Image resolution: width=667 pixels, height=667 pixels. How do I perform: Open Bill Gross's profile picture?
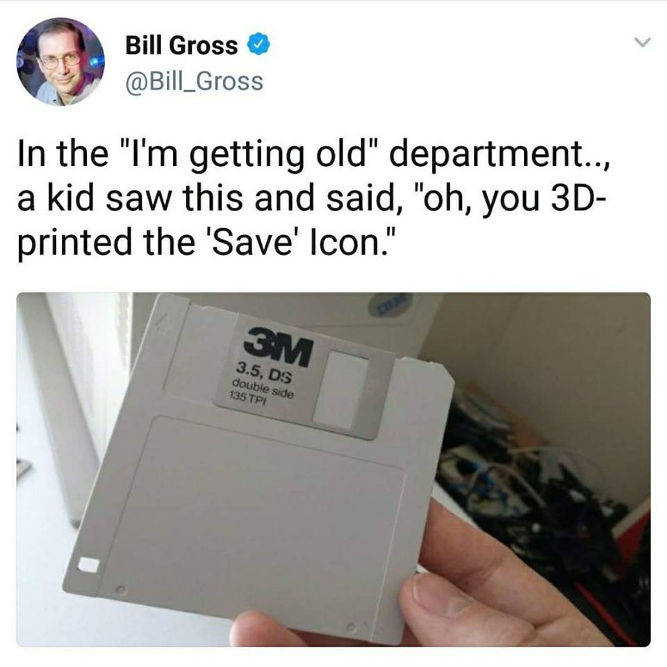(x=61, y=61)
